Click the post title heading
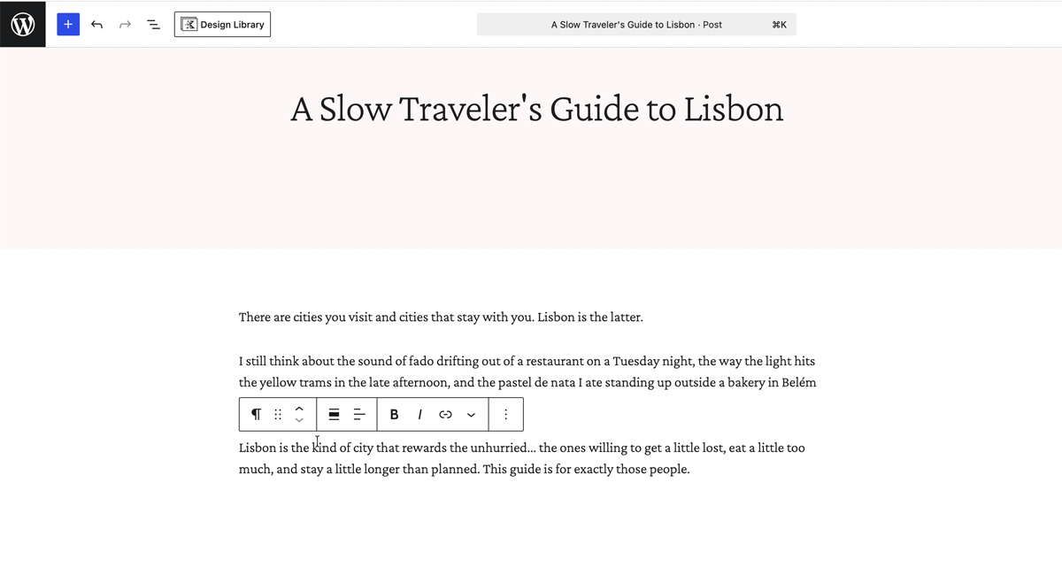The width and height of the screenshot is (1062, 574). pos(537,109)
